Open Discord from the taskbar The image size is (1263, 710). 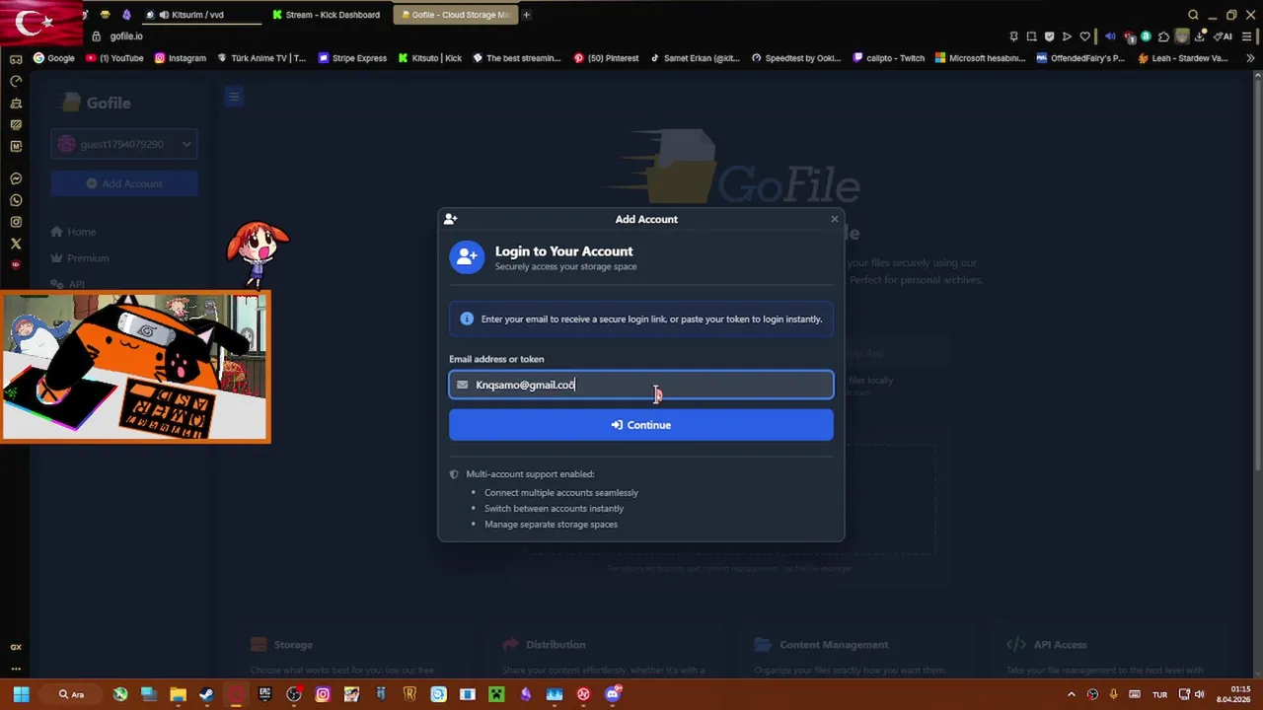point(613,694)
